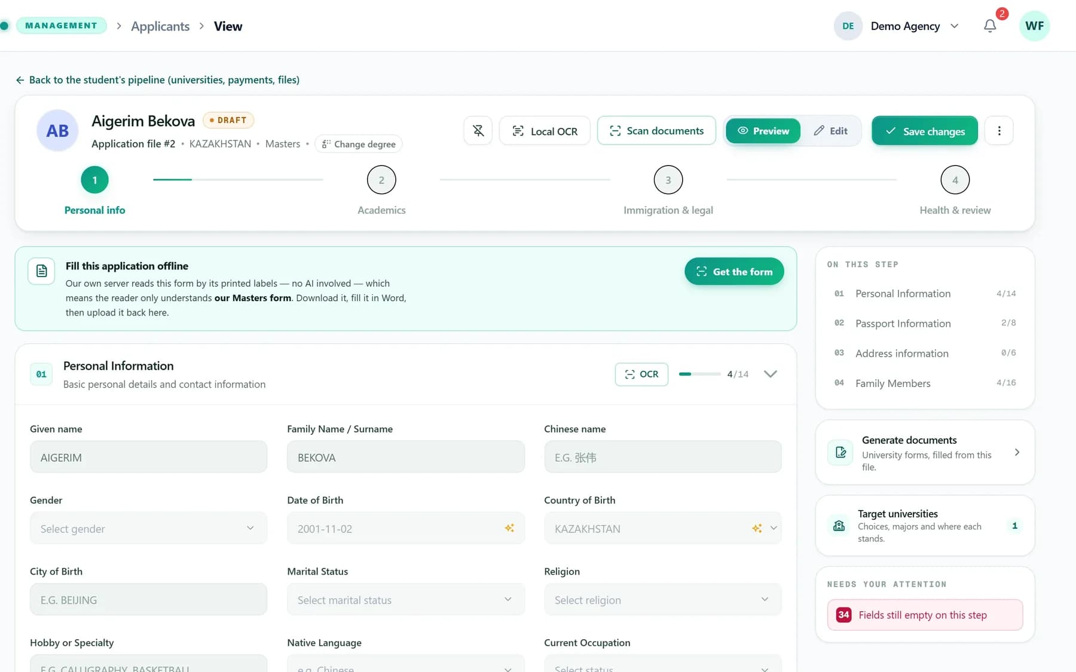
Task: Open the Select gender dropdown
Action: [x=148, y=528]
